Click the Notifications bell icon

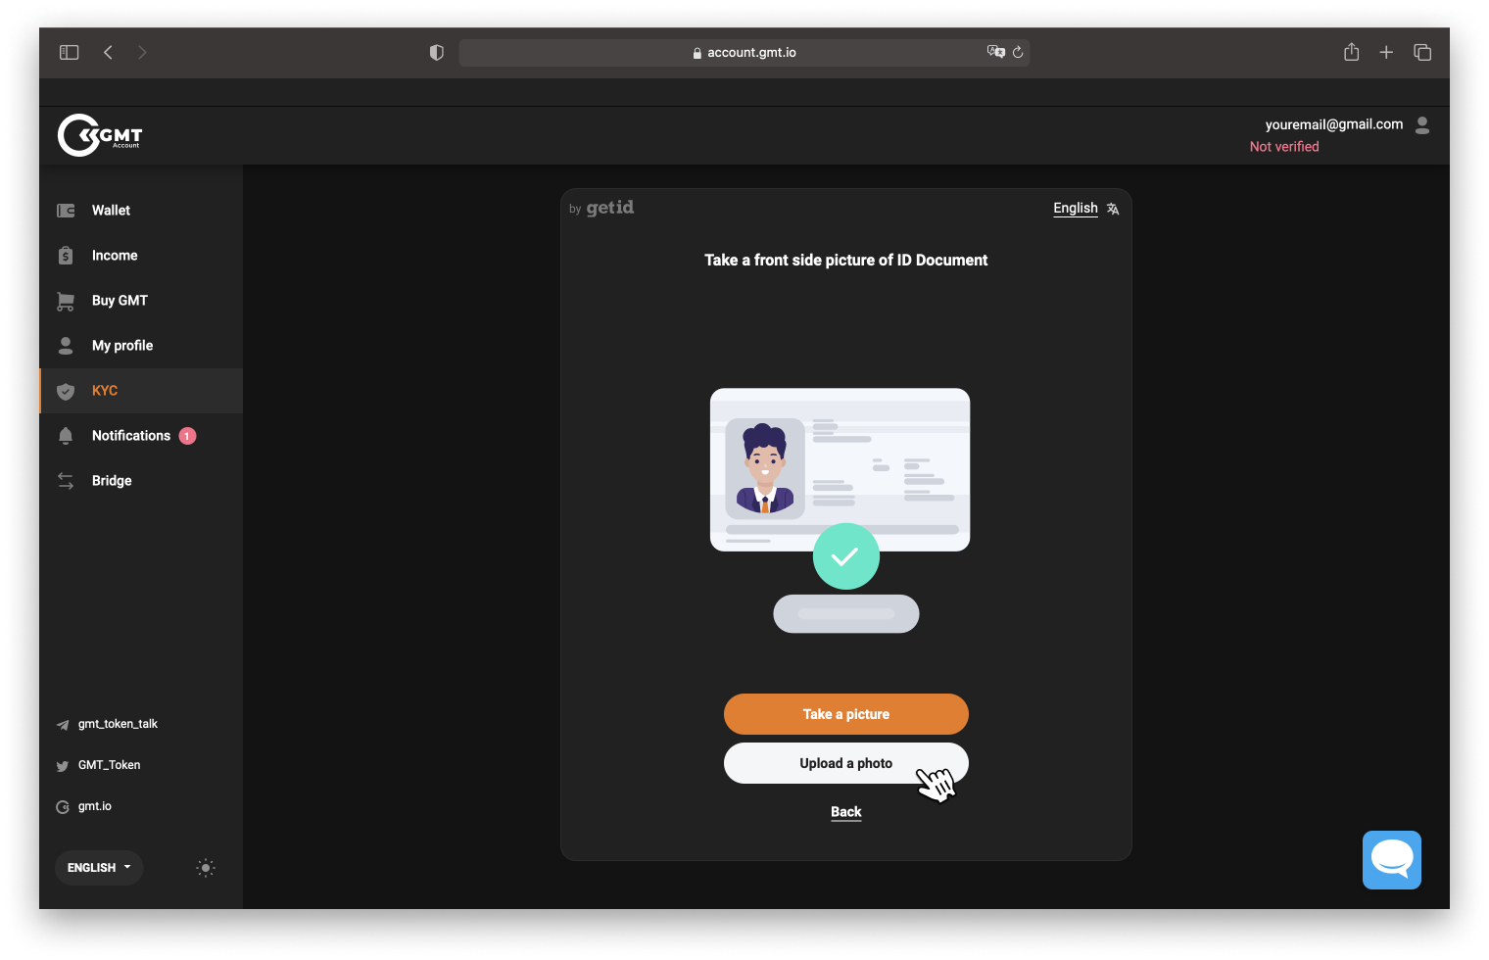(x=66, y=436)
